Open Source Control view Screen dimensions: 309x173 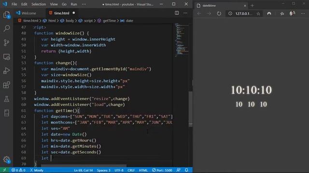coord(6,43)
